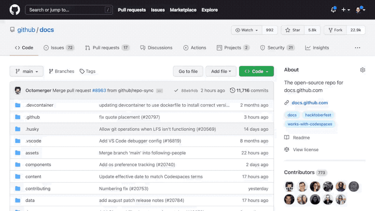Open the green Code clone dropdown
The width and height of the screenshot is (375, 211).
click(256, 71)
